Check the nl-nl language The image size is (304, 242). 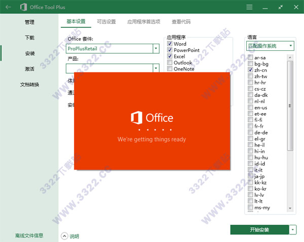pos(250,101)
